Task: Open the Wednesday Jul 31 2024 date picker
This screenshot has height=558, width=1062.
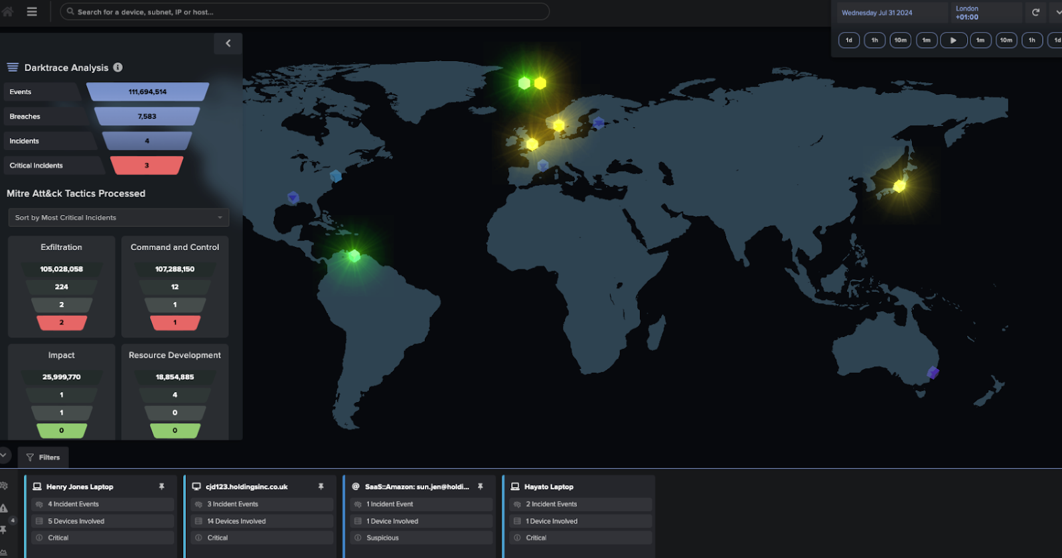Action: 893,13
